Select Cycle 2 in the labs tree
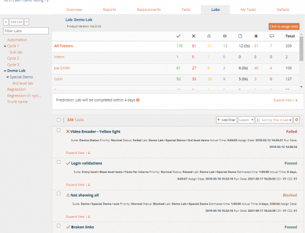This screenshot has height=233, width=305. click(x=13, y=58)
